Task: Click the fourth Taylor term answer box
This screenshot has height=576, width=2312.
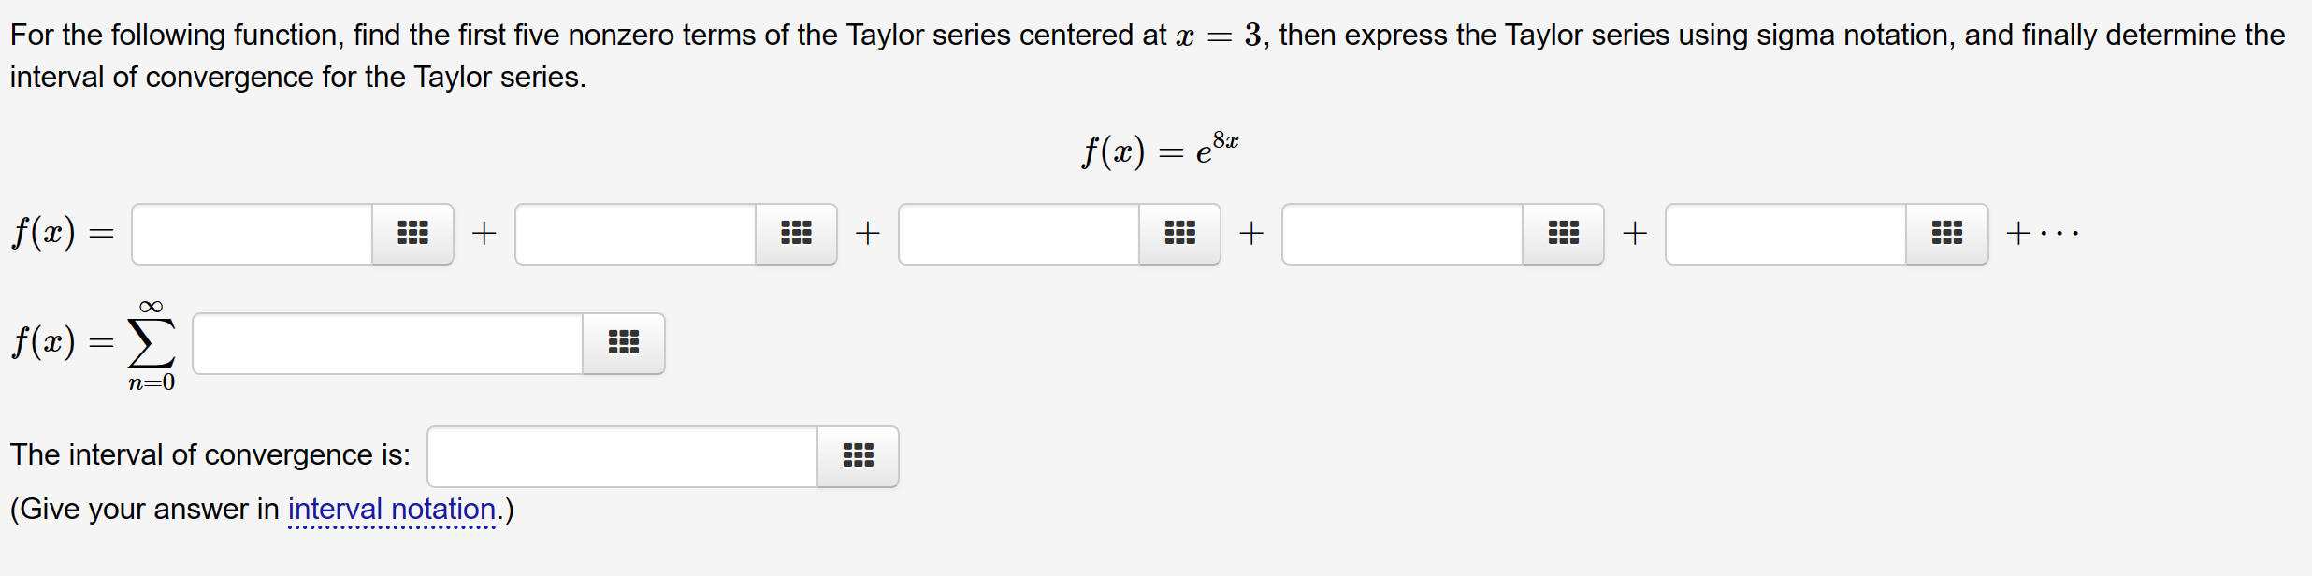Action: [x=1401, y=234]
